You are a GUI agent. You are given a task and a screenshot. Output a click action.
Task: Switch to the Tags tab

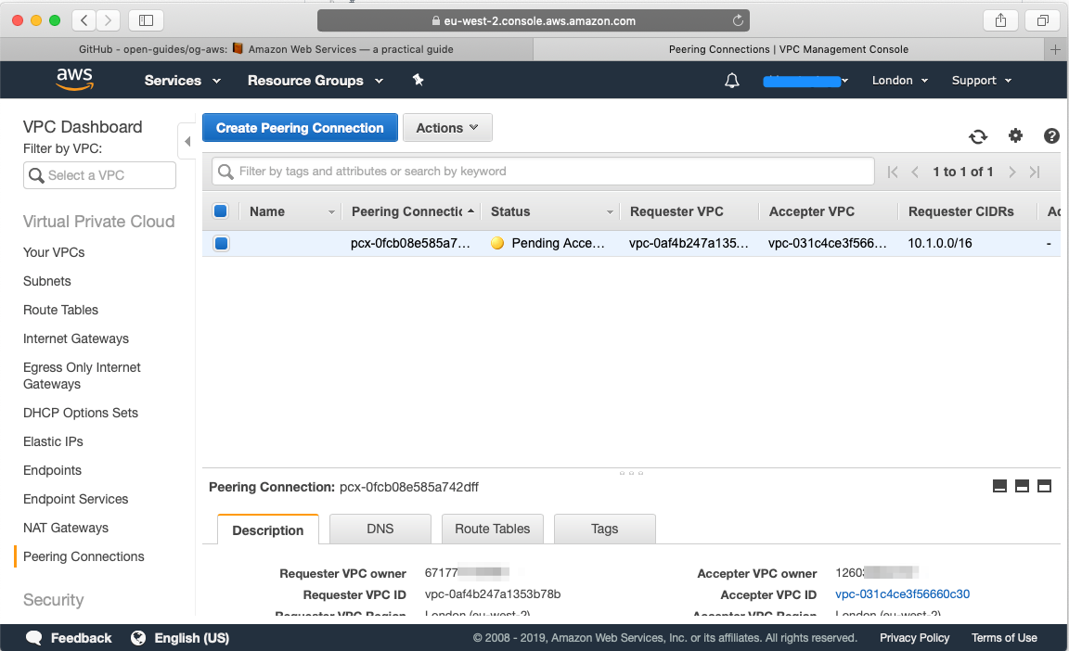click(x=605, y=529)
